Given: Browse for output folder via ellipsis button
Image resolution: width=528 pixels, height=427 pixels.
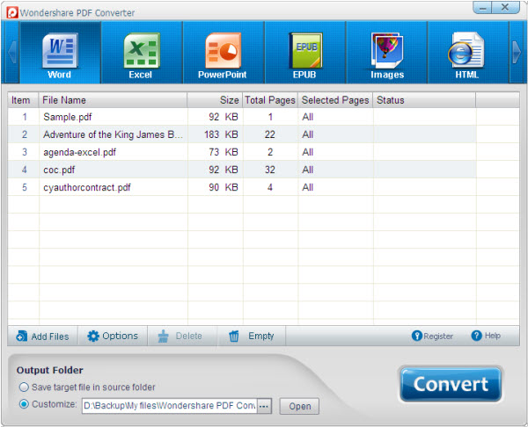Looking at the screenshot, I should [x=264, y=406].
